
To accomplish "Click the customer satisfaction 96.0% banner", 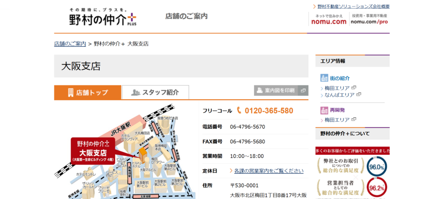I will [352, 167].
